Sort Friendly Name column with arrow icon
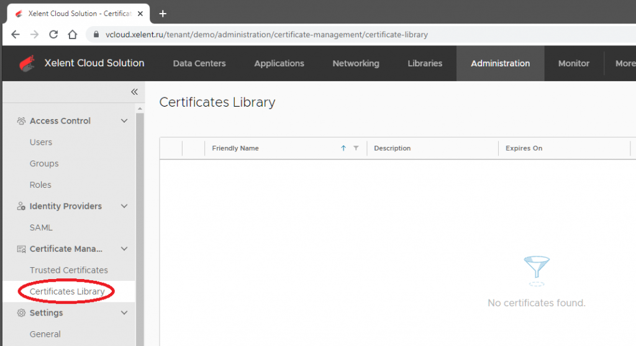Image resolution: width=636 pixels, height=346 pixels. [343, 148]
